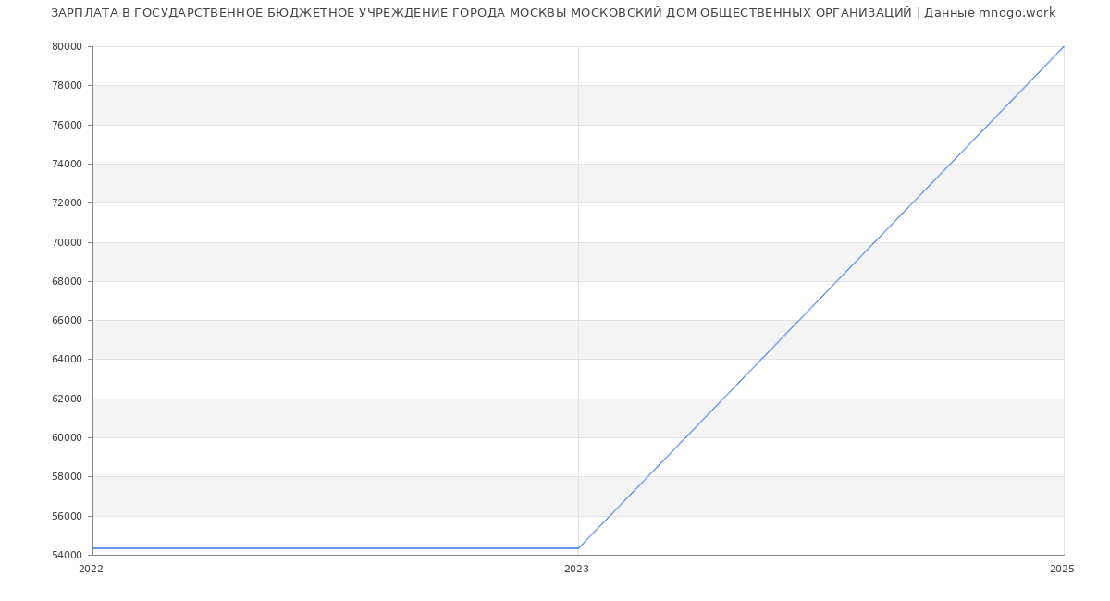Screen dimensions: 1110x601
Task: Click the 80000 y-axis label
Action: point(67,46)
